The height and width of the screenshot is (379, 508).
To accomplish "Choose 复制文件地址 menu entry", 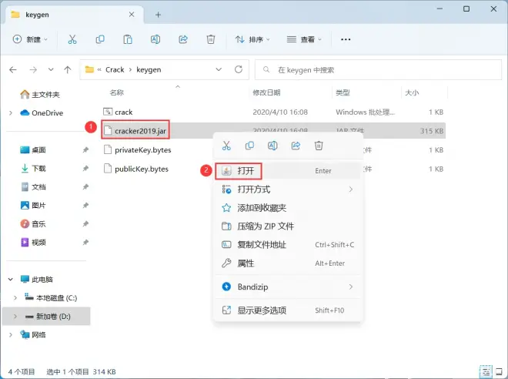I will (288, 245).
